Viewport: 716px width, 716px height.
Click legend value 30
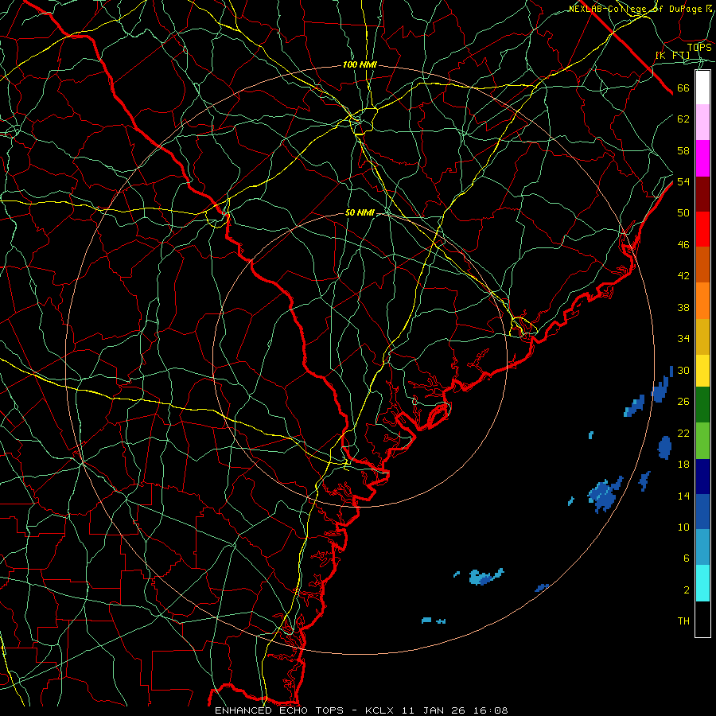683,370
